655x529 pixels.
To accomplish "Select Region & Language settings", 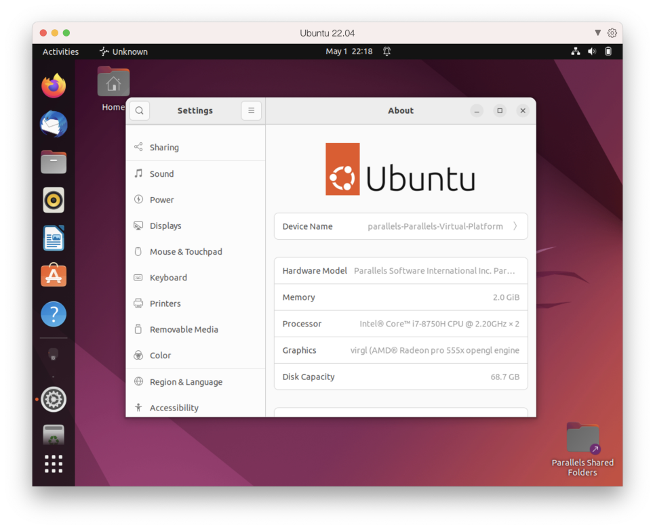I will tap(195, 382).
